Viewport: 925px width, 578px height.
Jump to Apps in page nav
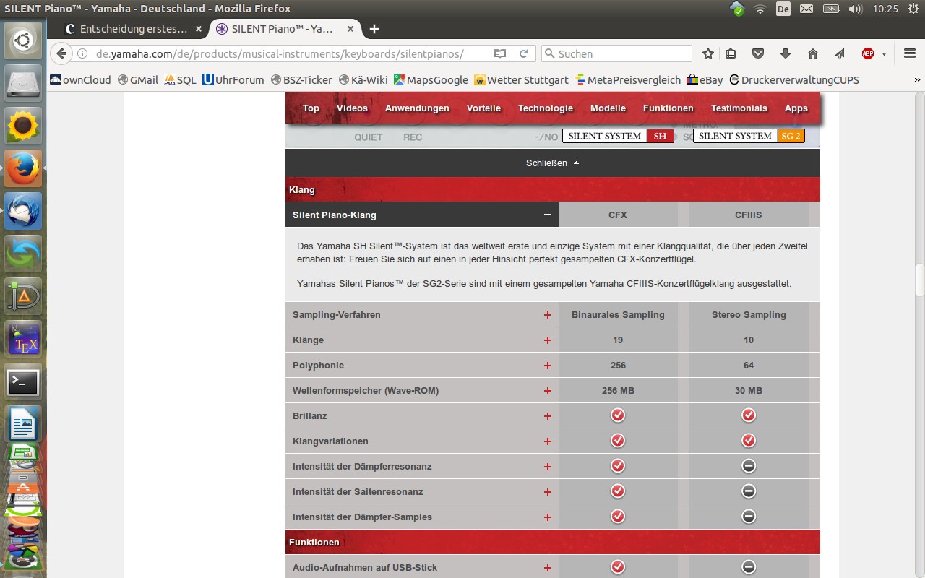[796, 108]
